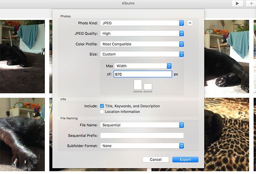Viewport: 256px width, 174px height.
Task: Collapse Photos options with chevron button
Action: [x=190, y=23]
